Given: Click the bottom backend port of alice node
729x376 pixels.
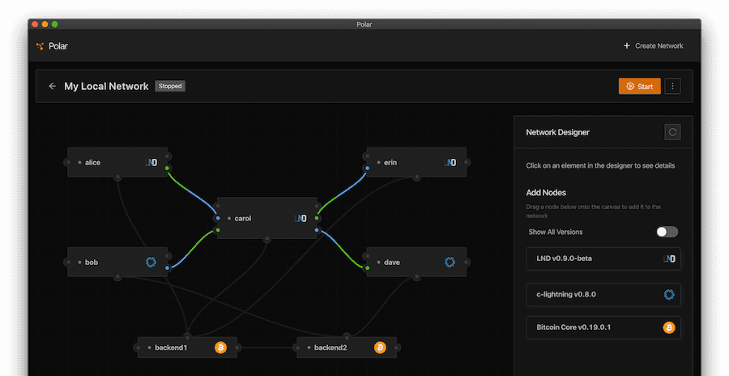Looking at the screenshot, I should [117, 177].
